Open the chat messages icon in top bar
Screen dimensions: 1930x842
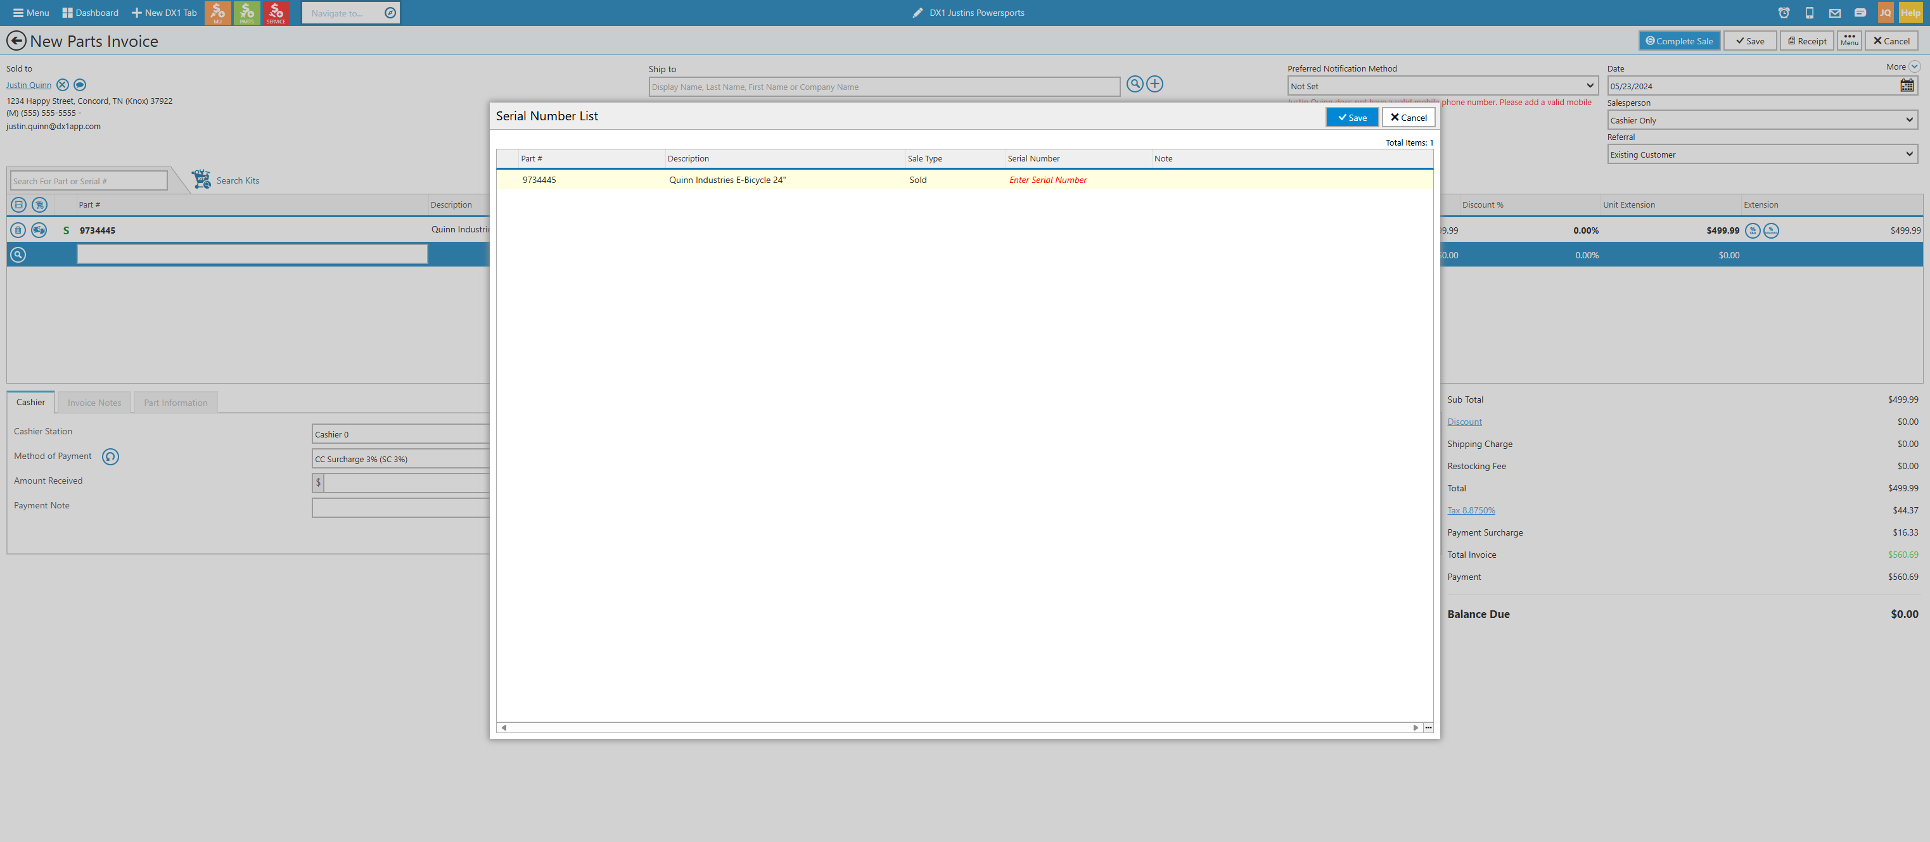pyautogui.click(x=1860, y=13)
